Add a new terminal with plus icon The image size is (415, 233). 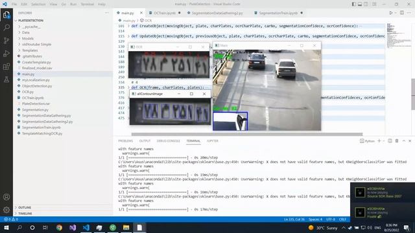click(x=379, y=141)
